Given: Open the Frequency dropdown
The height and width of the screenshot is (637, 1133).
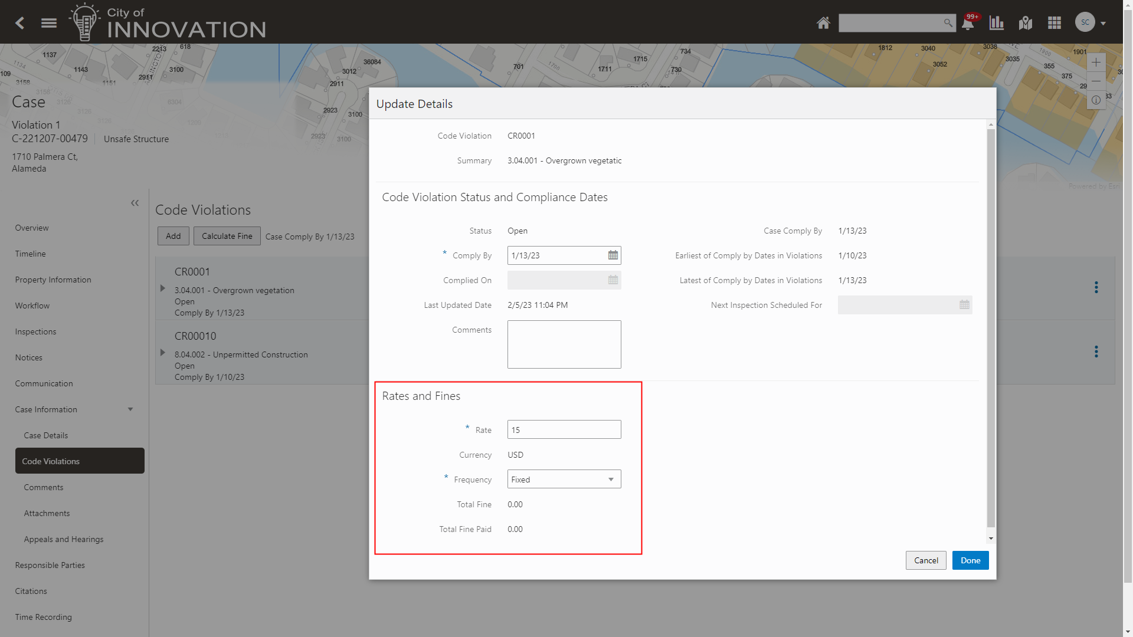Looking at the screenshot, I should pos(564,480).
